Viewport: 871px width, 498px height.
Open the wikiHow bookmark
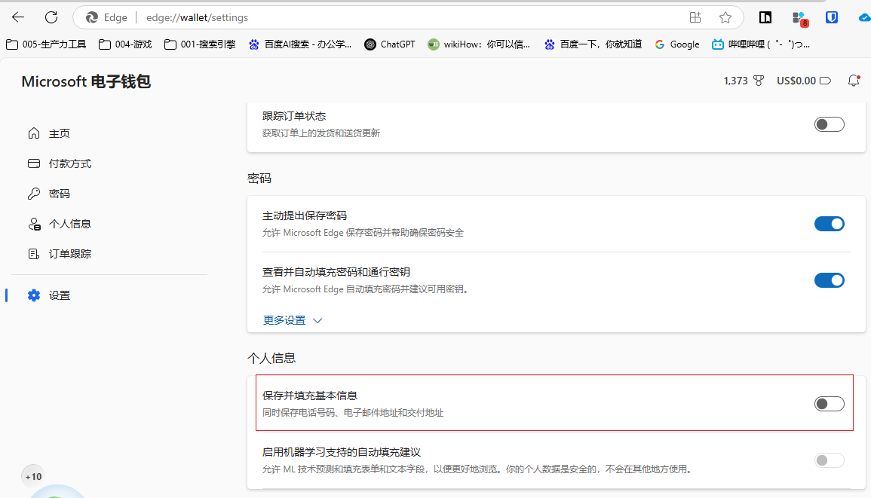479,44
